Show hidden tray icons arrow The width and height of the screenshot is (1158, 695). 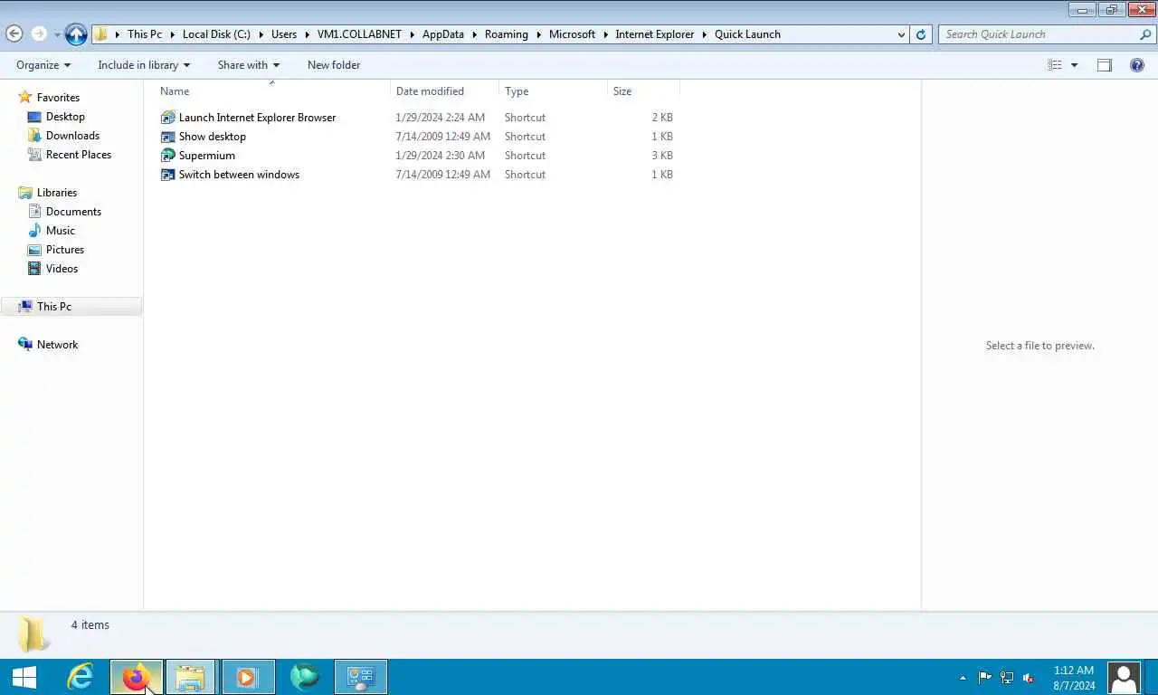coord(963,678)
